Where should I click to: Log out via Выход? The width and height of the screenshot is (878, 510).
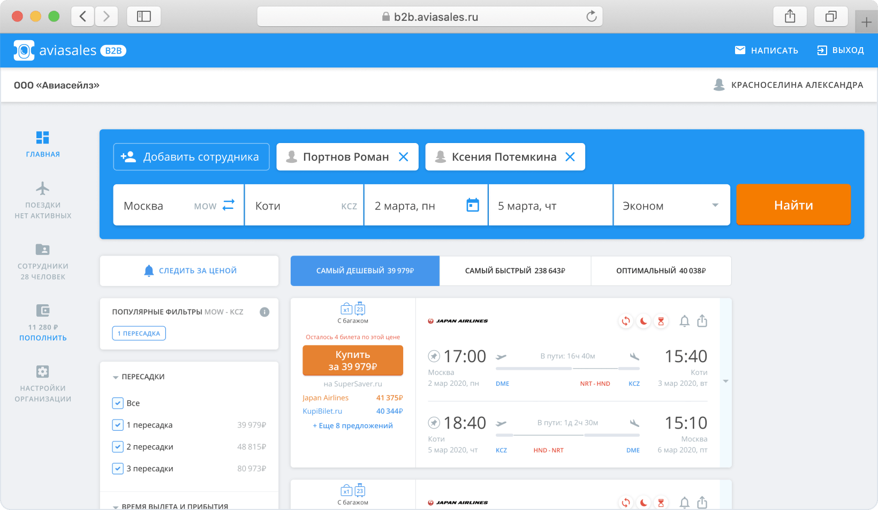pos(841,50)
